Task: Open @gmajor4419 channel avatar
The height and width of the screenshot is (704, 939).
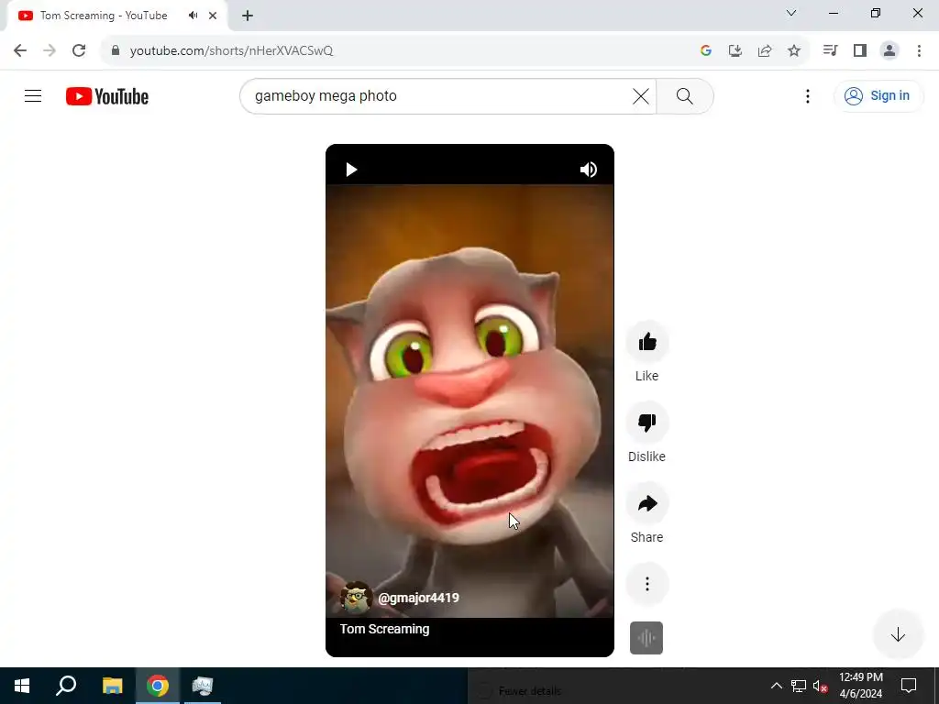Action: click(x=356, y=598)
